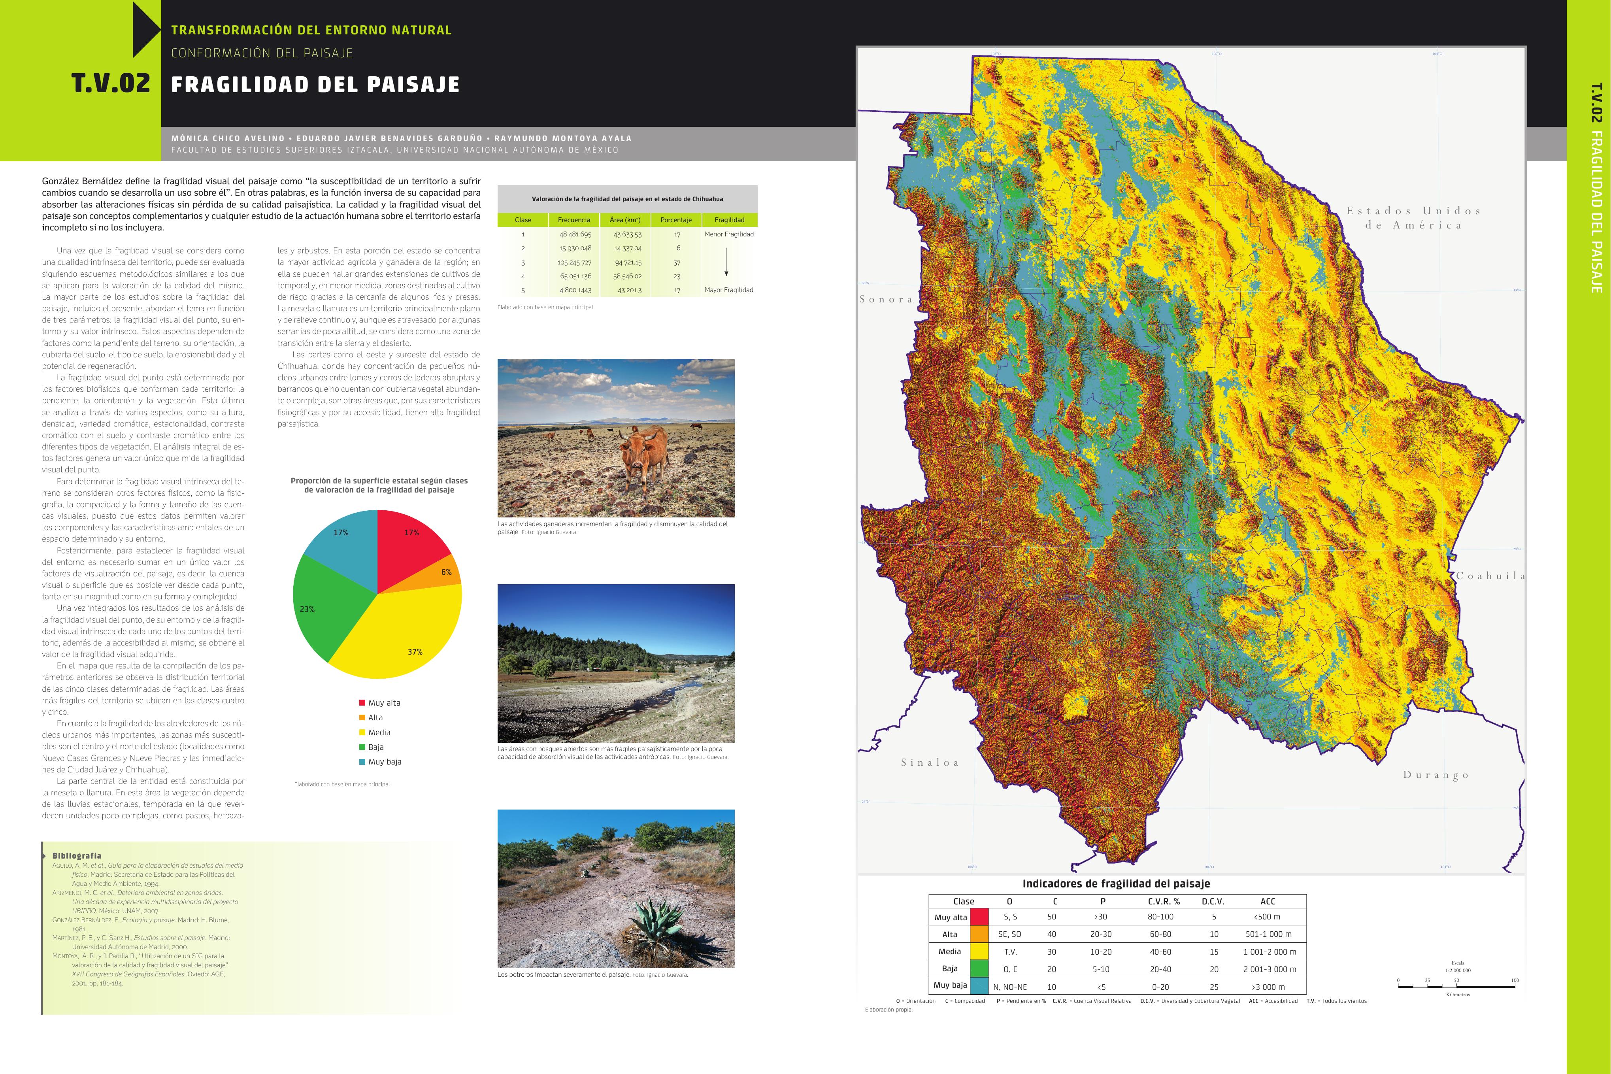The width and height of the screenshot is (1611, 1074).
Task: Open the open forest stream photograph
Action: point(615,663)
